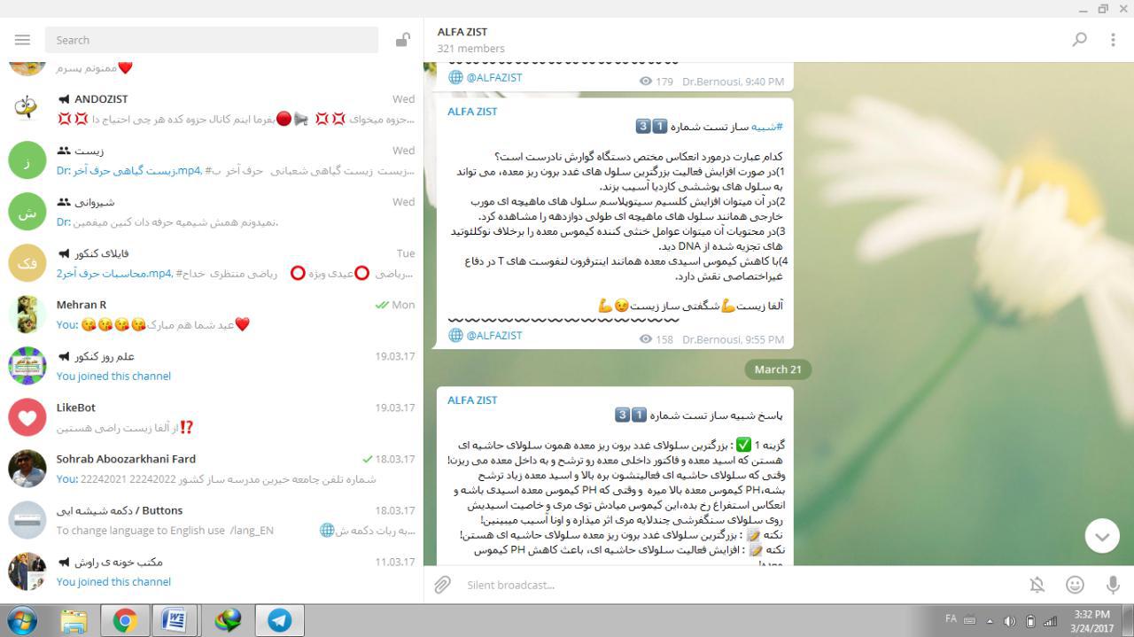Open the Windows Start menu
Screen dimensions: 1134x637
[x=22, y=620]
